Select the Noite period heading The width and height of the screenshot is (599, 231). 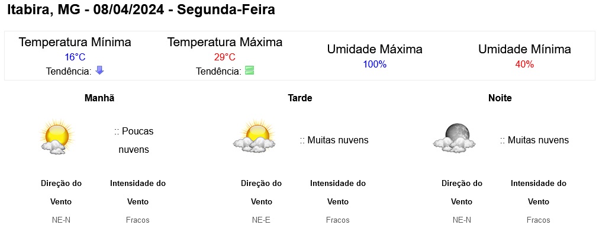pyautogui.click(x=500, y=98)
